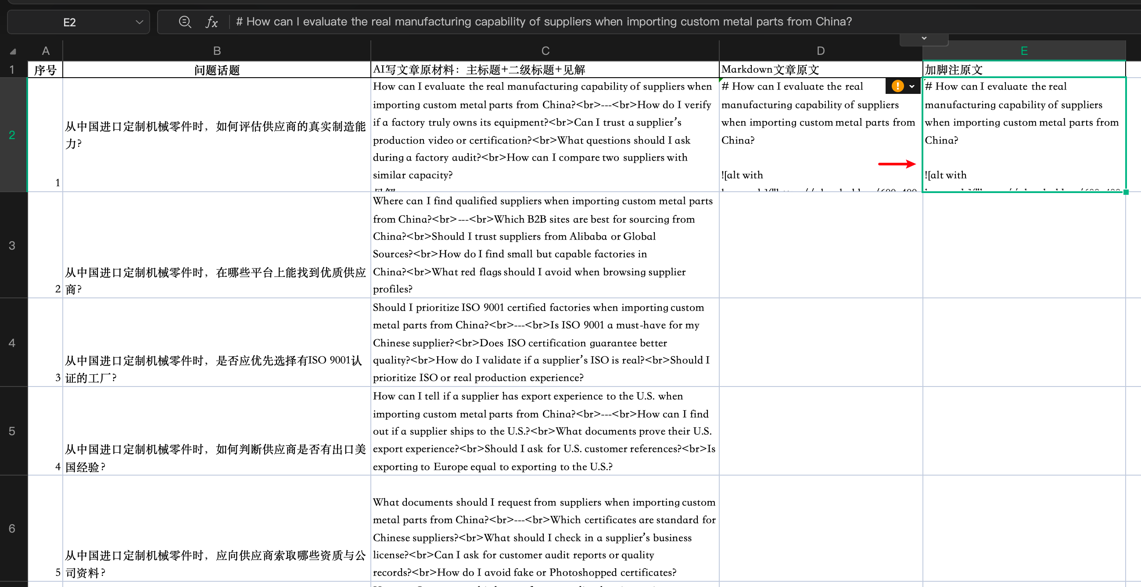Click the zoom magnifier icon in formula bar
The height and width of the screenshot is (587, 1141).
pos(185,21)
